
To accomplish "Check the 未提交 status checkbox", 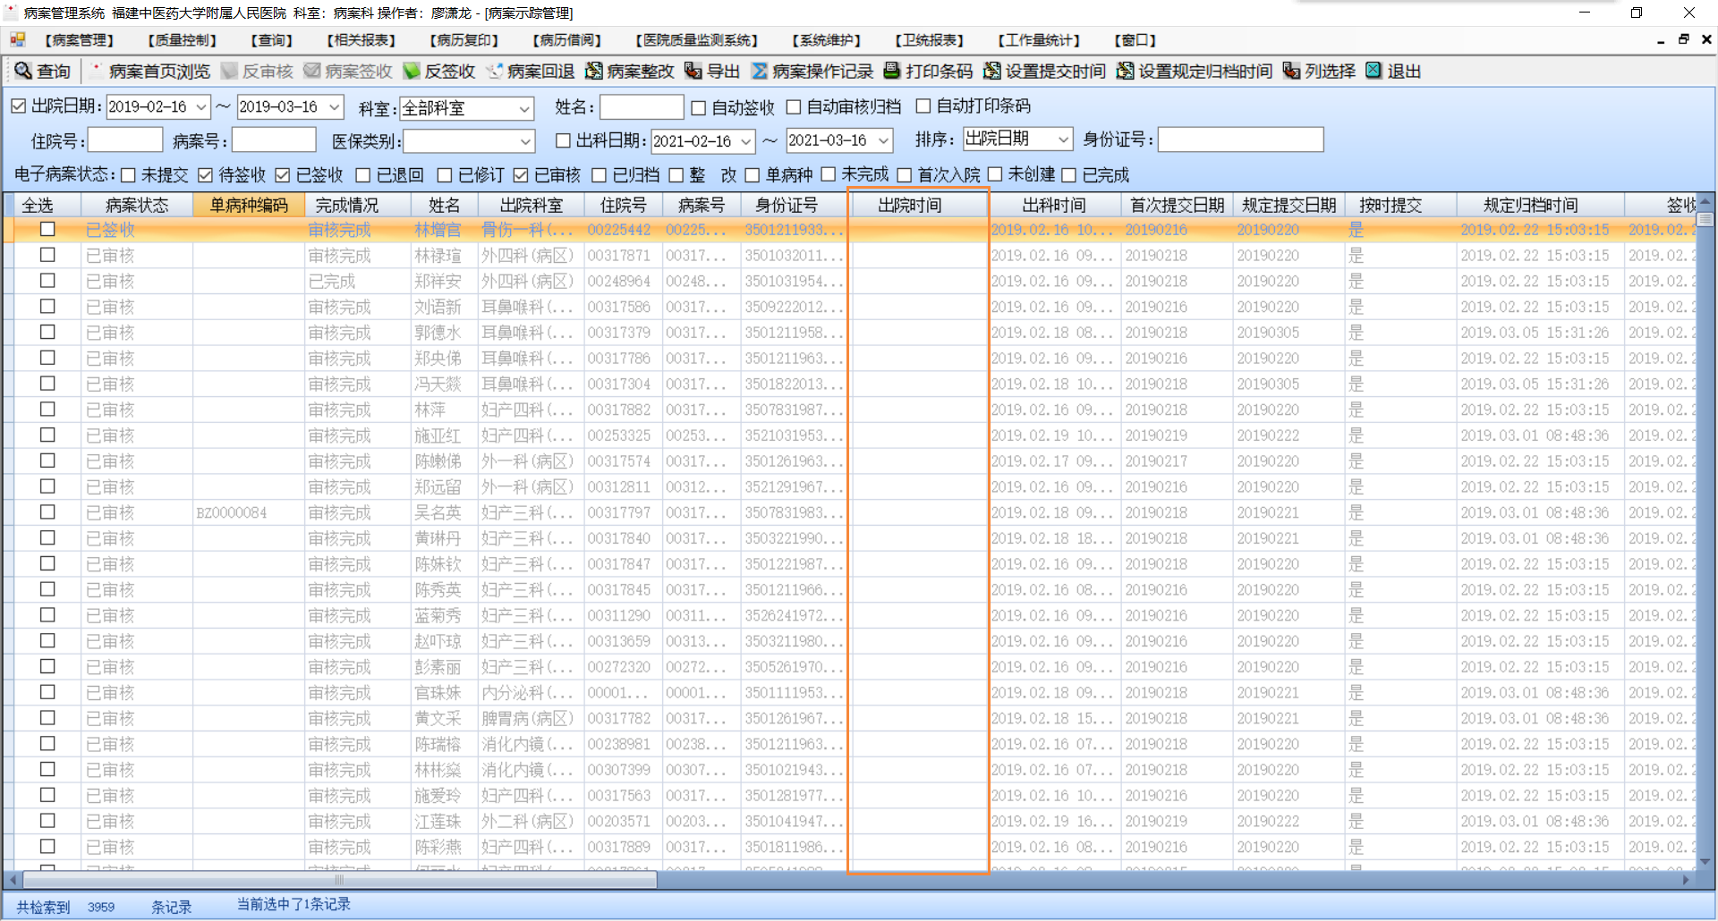I will (x=128, y=175).
